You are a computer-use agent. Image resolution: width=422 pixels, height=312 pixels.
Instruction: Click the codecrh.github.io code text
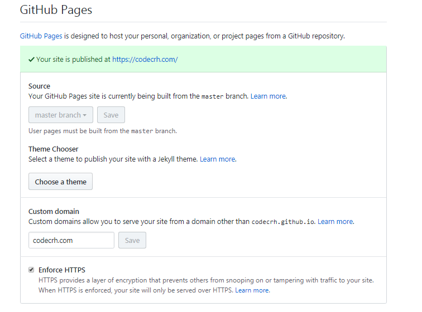(x=283, y=222)
